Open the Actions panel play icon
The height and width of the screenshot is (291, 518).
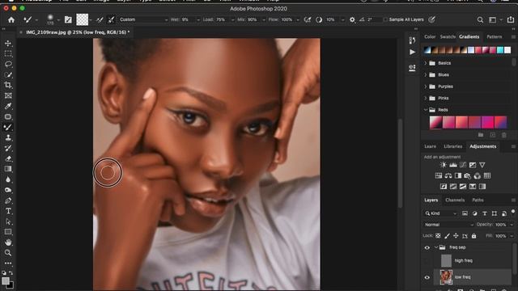click(412, 52)
